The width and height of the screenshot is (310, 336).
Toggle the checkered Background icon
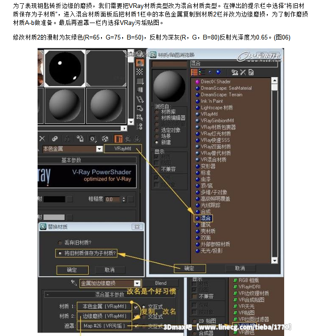[139, 72]
